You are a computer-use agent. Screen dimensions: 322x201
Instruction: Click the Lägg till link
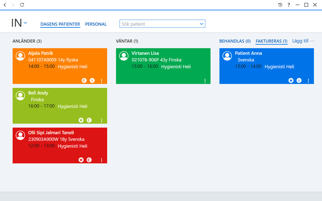(300, 41)
